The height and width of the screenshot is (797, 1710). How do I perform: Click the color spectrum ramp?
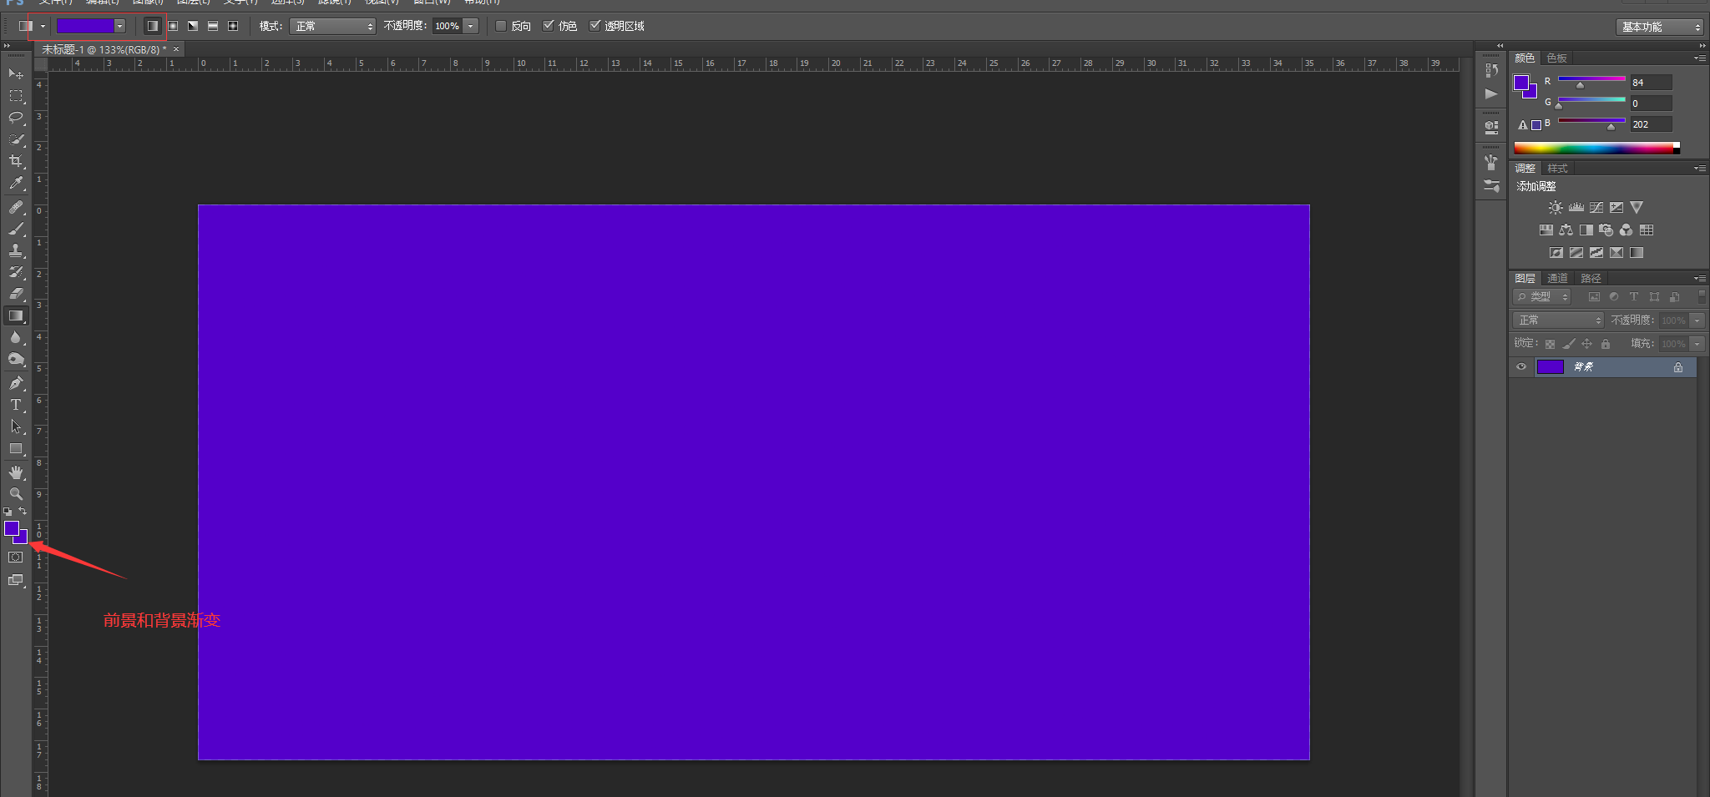[x=1596, y=149]
